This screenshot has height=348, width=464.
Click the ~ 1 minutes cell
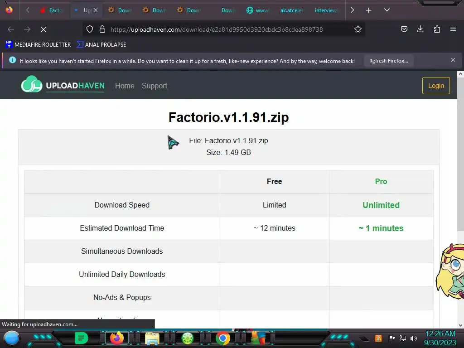pos(381,228)
